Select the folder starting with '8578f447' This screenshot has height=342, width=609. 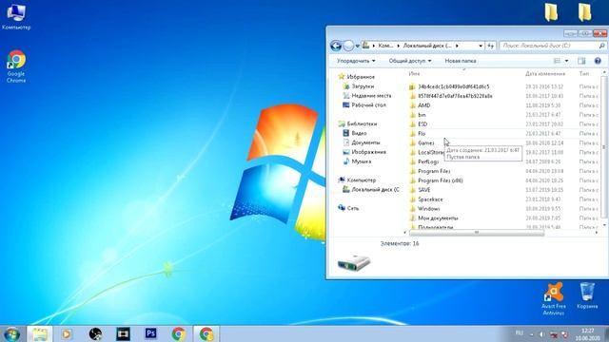[450, 96]
